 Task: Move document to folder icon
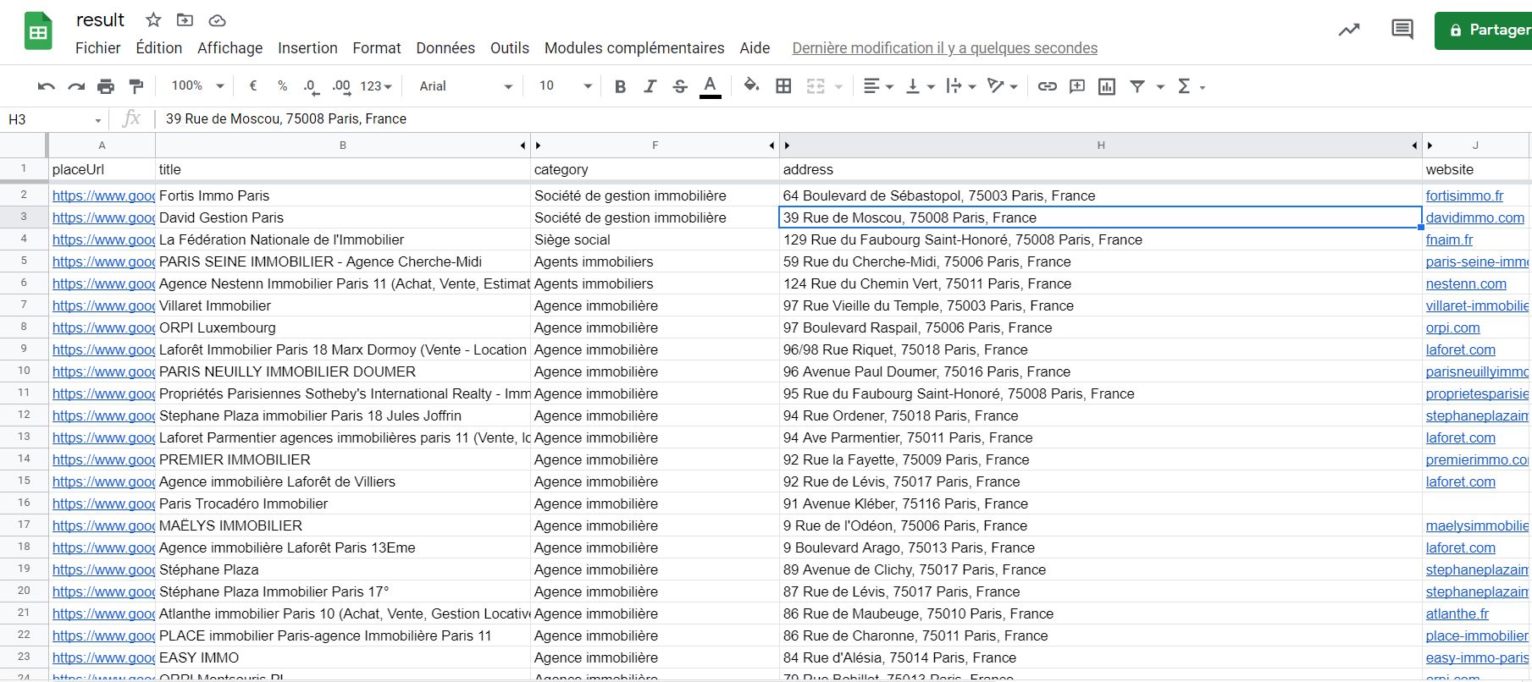pos(185,19)
